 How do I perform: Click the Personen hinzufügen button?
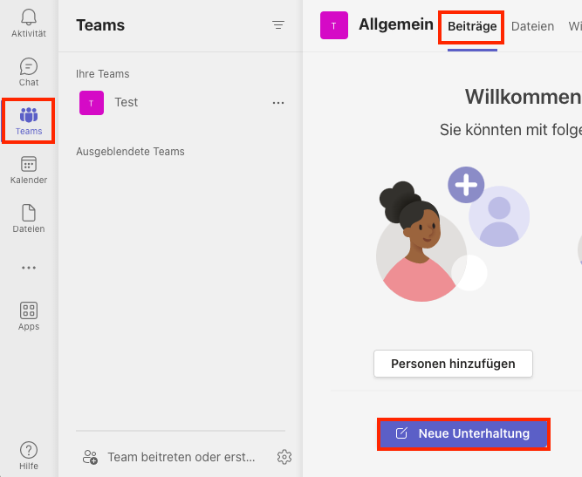pyautogui.click(x=453, y=364)
